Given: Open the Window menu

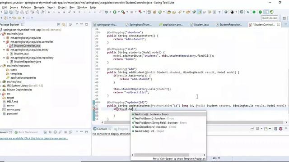Looking at the screenshot, I should [82, 7].
